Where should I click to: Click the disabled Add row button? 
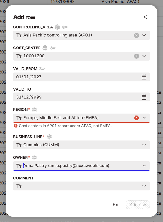coord(138,205)
